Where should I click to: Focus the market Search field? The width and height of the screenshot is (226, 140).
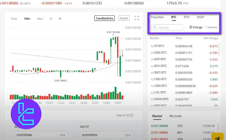pos(168,27)
